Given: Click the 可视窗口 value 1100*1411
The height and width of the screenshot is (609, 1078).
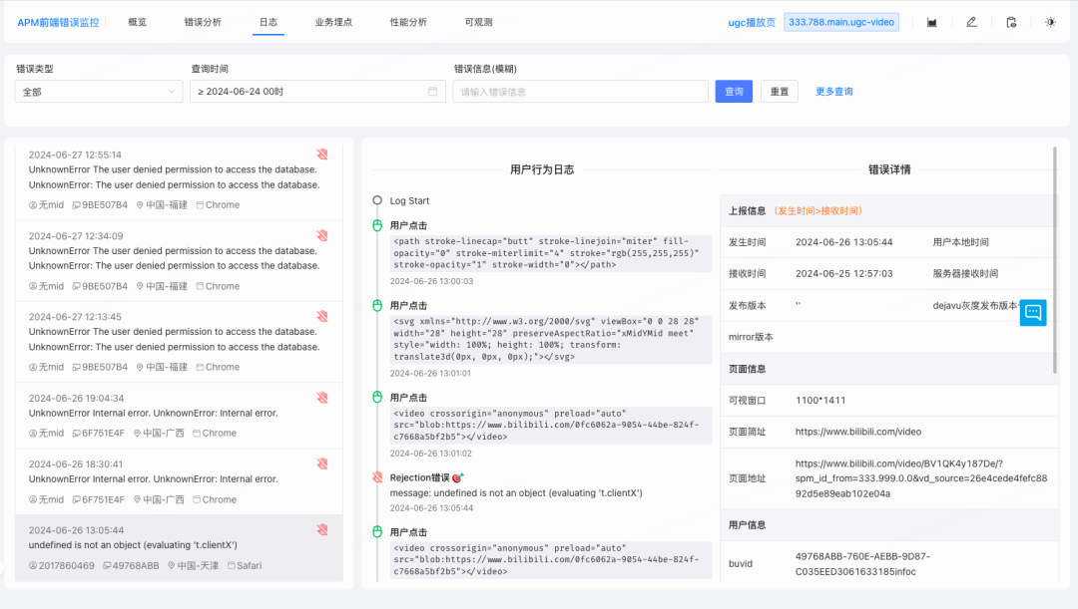Looking at the screenshot, I should pos(820,401).
